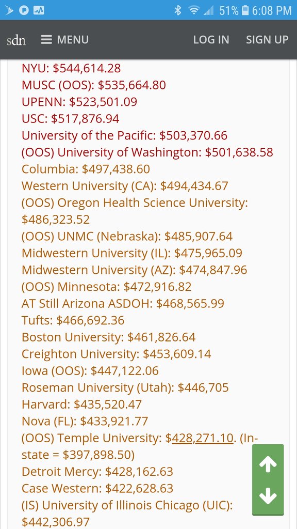Tap the activity monitor notification icon

(x=39, y=10)
